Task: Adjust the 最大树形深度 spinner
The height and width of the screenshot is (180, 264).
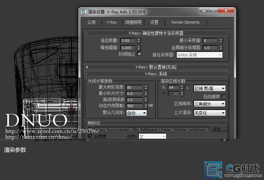Action: [146, 87]
